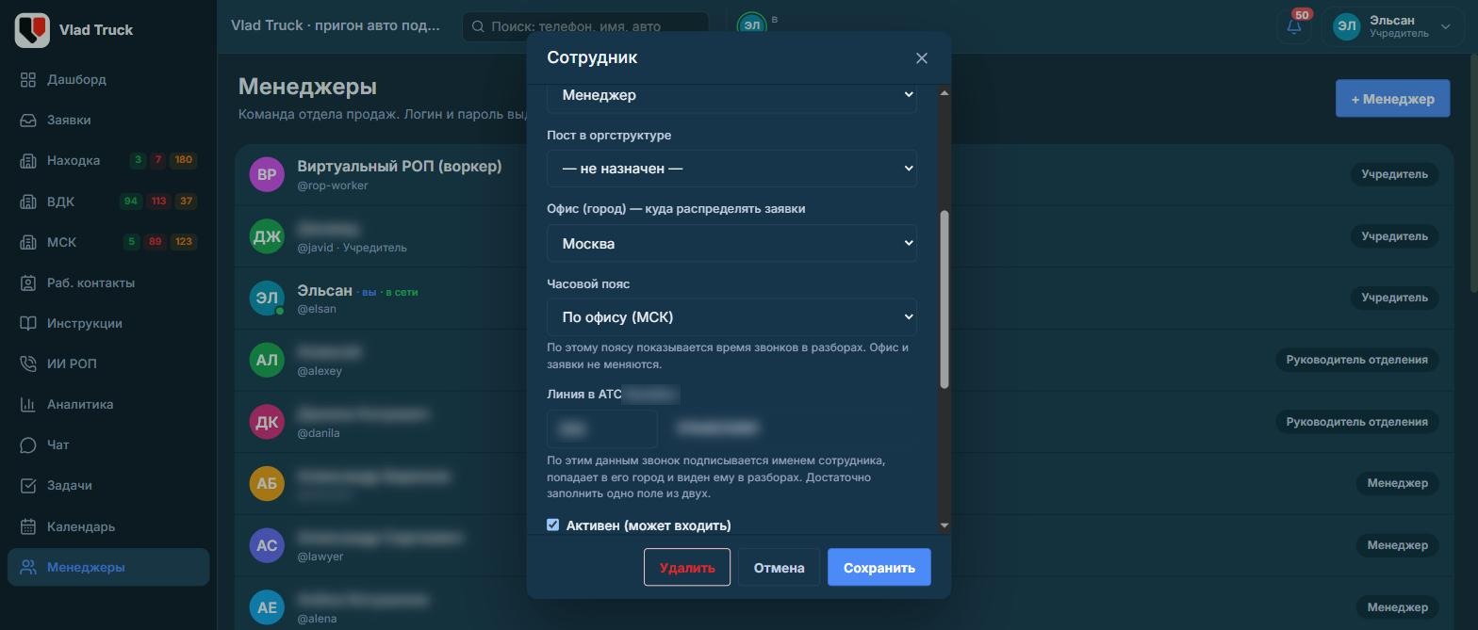This screenshot has width=1478, height=630.
Task: Focus the phone, name, auto search field
Action: 585,26
